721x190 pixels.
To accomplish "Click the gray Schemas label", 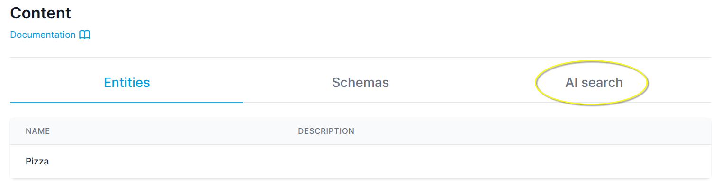I will pyautogui.click(x=360, y=83).
